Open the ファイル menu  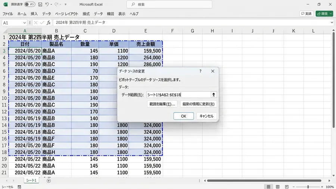pos(7,14)
